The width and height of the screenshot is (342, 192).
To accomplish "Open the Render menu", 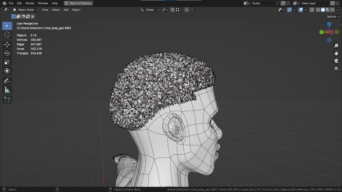I will [x=30, y=3].
